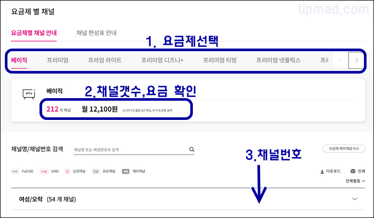374x218 pixels.
Task: Click the 유료채널 legend badge
Action: point(96,172)
